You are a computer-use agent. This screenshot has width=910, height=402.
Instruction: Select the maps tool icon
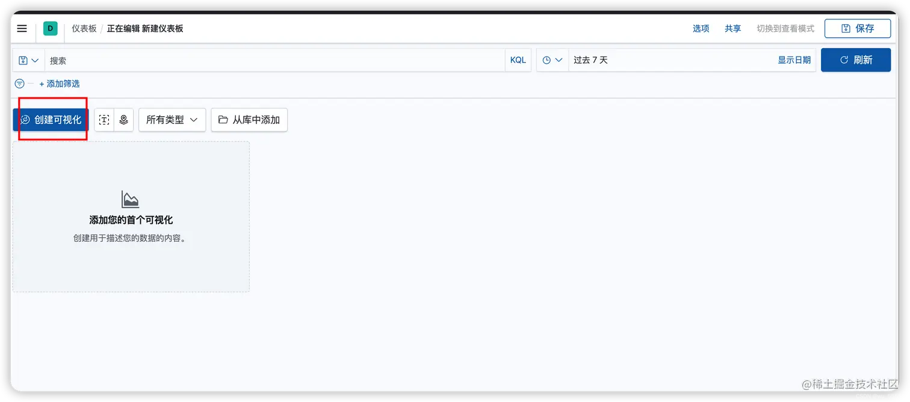tap(124, 120)
